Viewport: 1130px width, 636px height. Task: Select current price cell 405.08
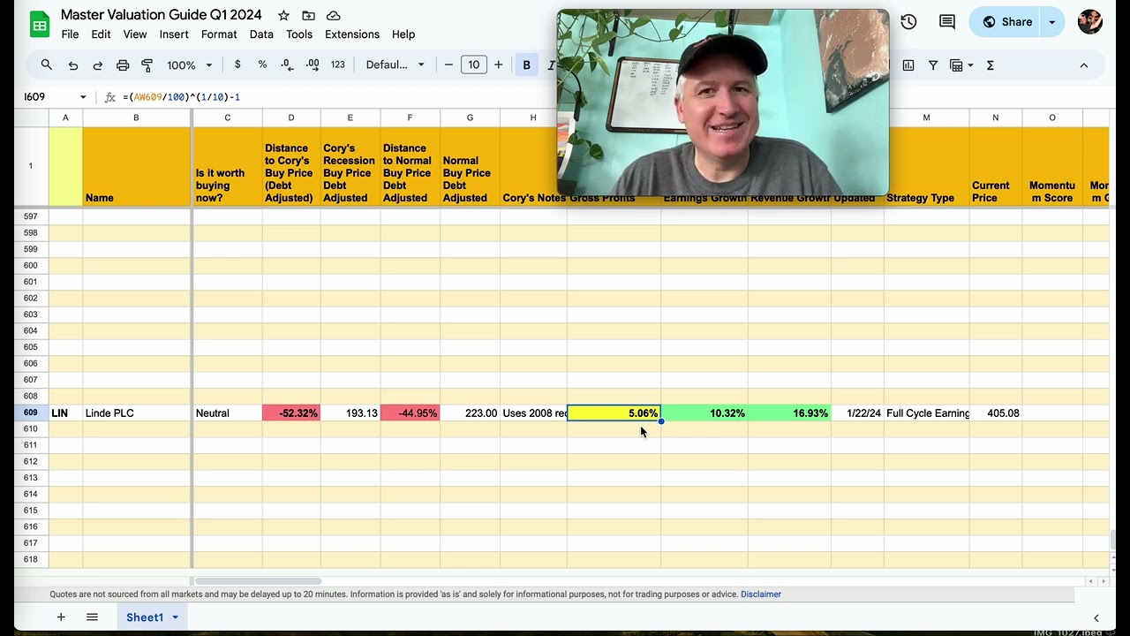point(996,413)
